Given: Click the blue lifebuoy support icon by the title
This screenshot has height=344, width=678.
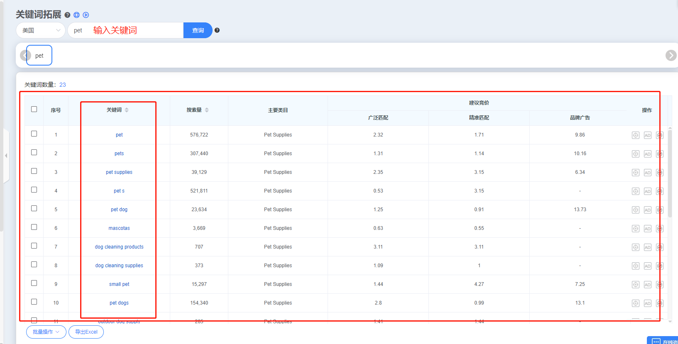Looking at the screenshot, I should pyautogui.click(x=76, y=15).
